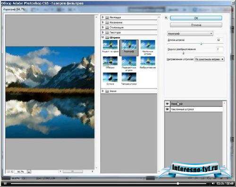Click the zoom in plus button below the preview
This screenshot has height=187, width=236.
pyautogui.click(x=12, y=171)
